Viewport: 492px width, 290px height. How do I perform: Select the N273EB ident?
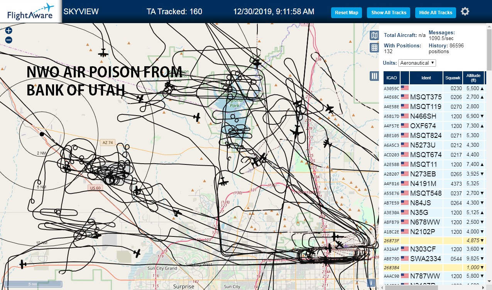pos(423,174)
